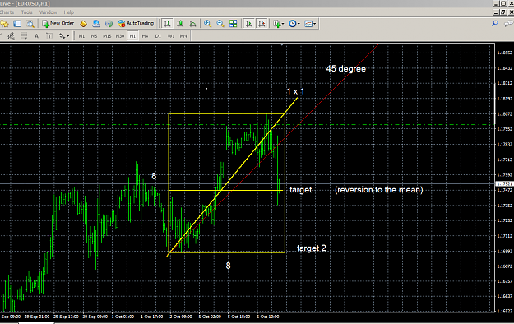This screenshot has height=324, width=514.
Task: Open the chat bubbles icon
Action: (x=508, y=24)
